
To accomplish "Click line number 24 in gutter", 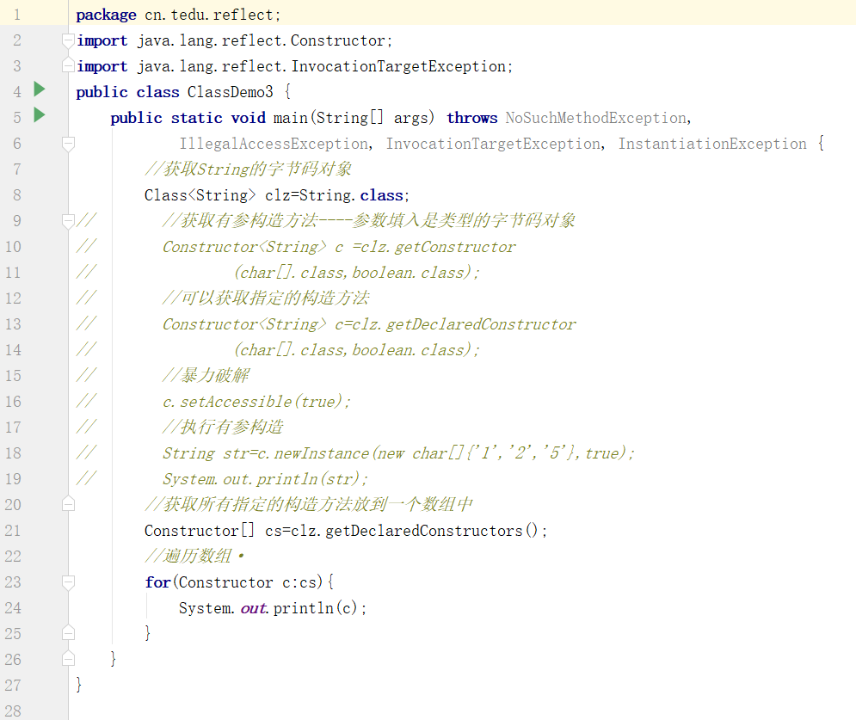I will pos(13,608).
